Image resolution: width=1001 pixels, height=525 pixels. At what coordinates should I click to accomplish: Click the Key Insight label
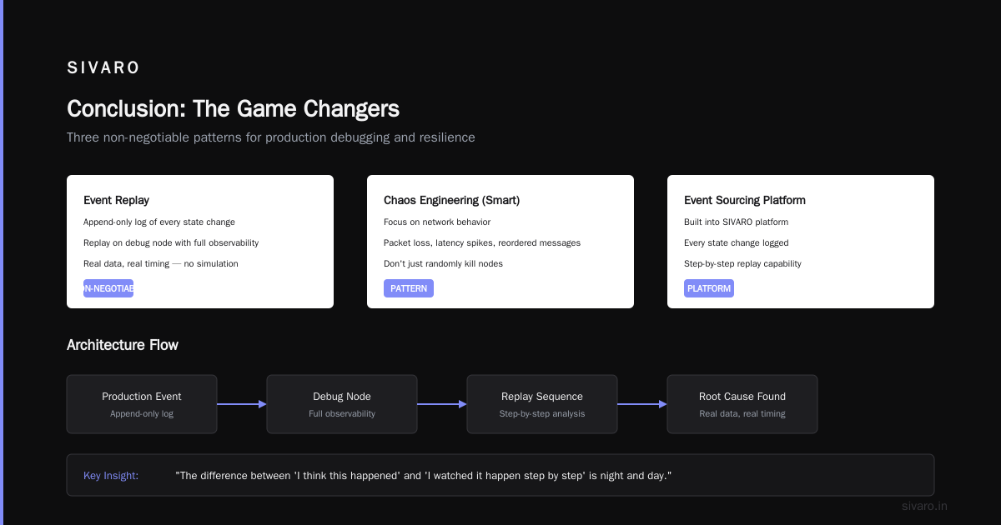(x=111, y=476)
